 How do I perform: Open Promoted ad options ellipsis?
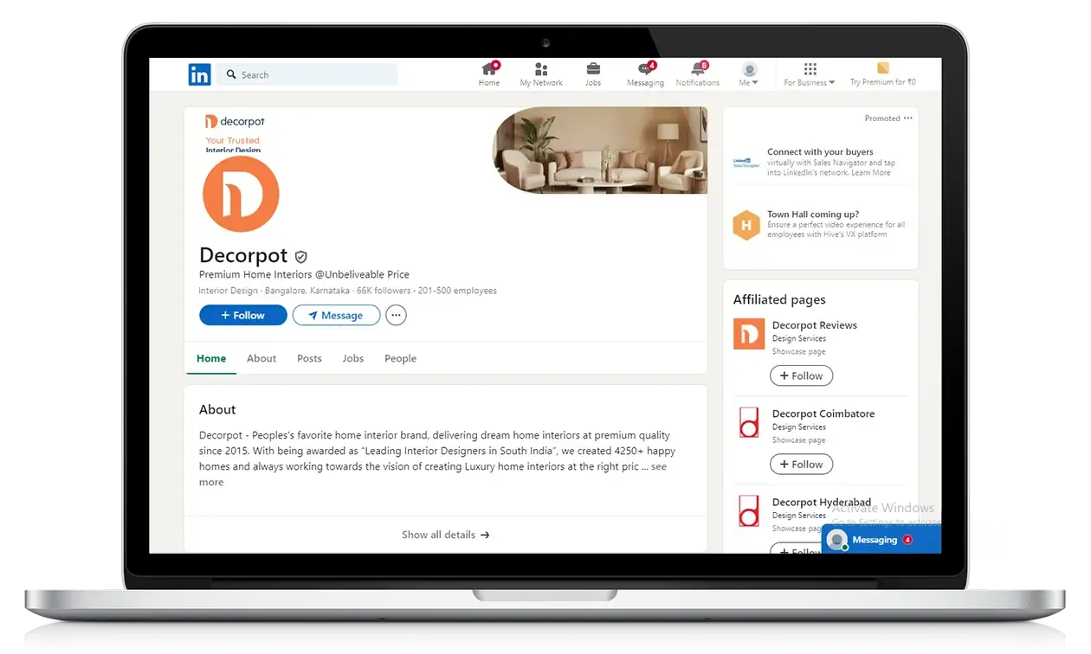pos(907,119)
